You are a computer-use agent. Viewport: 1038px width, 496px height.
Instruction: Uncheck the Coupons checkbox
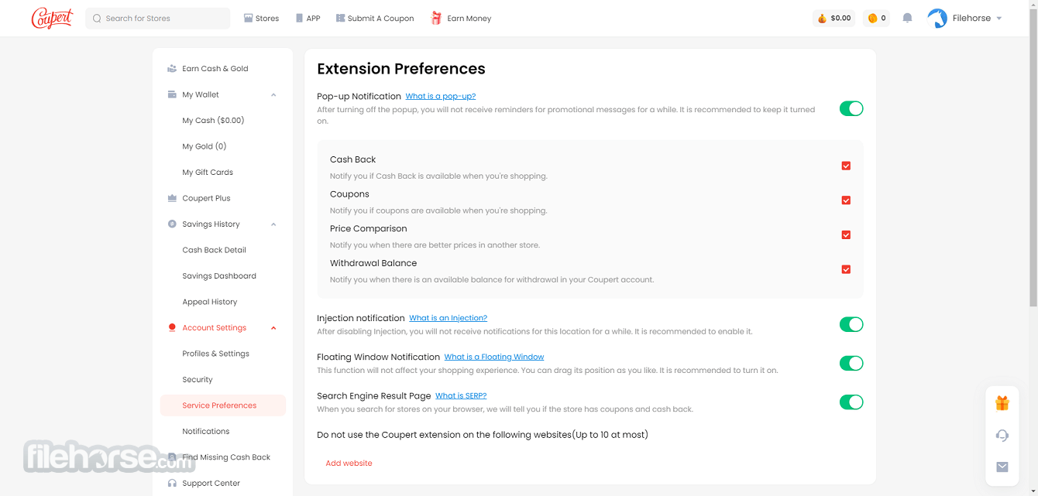[x=846, y=200]
